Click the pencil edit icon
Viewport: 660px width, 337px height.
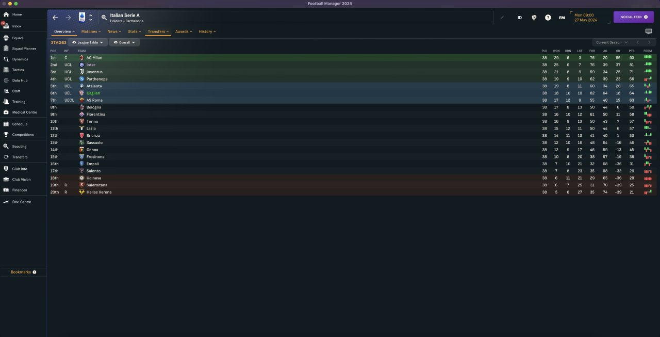pyautogui.click(x=502, y=17)
